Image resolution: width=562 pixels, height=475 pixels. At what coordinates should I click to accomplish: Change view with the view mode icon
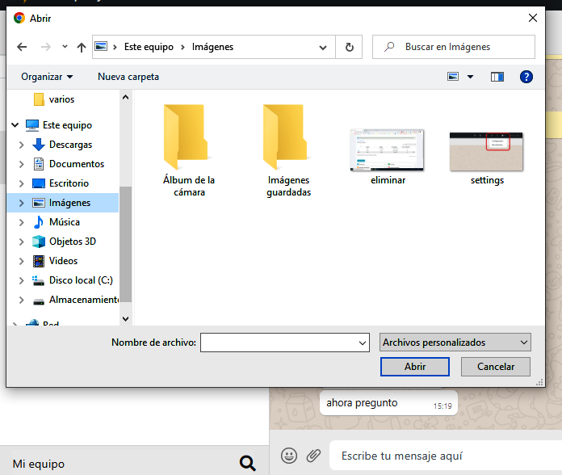[453, 77]
